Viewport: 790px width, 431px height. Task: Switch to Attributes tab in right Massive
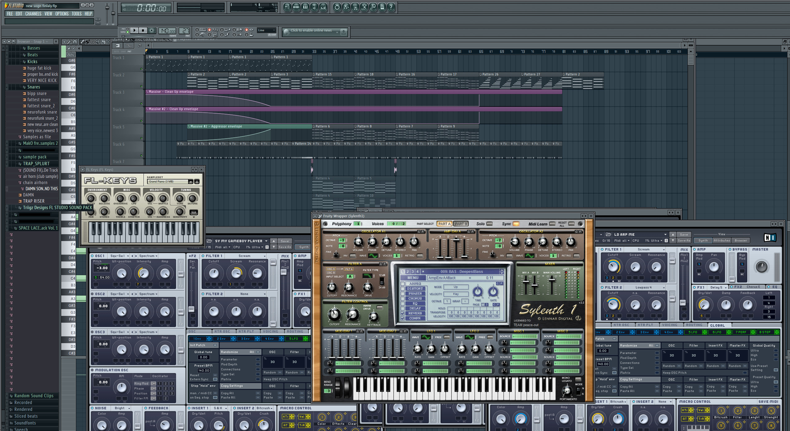click(x=722, y=240)
